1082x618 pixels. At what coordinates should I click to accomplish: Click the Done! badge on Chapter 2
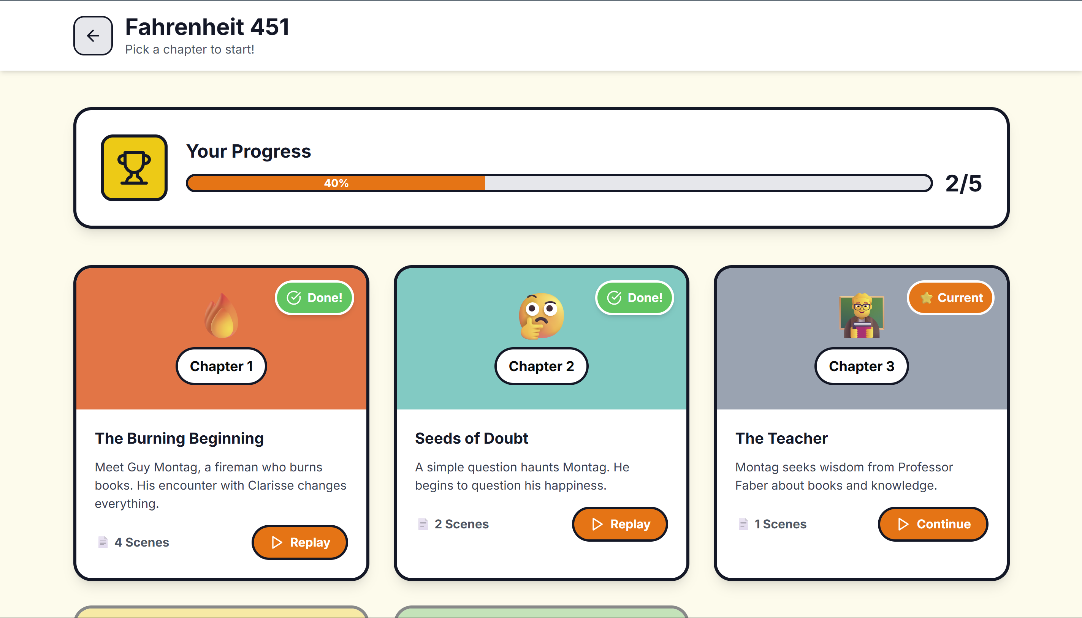click(635, 297)
